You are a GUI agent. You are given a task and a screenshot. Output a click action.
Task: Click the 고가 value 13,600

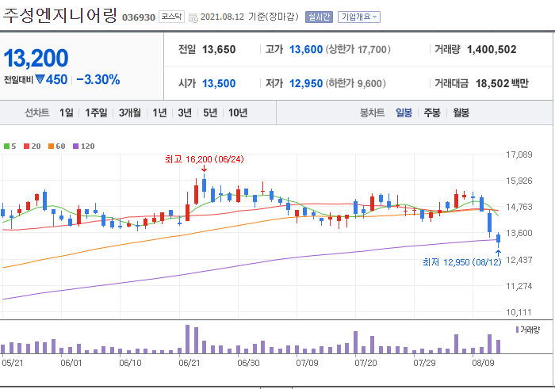[x=306, y=49]
